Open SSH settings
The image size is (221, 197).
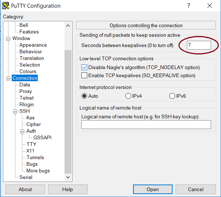tap(25, 111)
